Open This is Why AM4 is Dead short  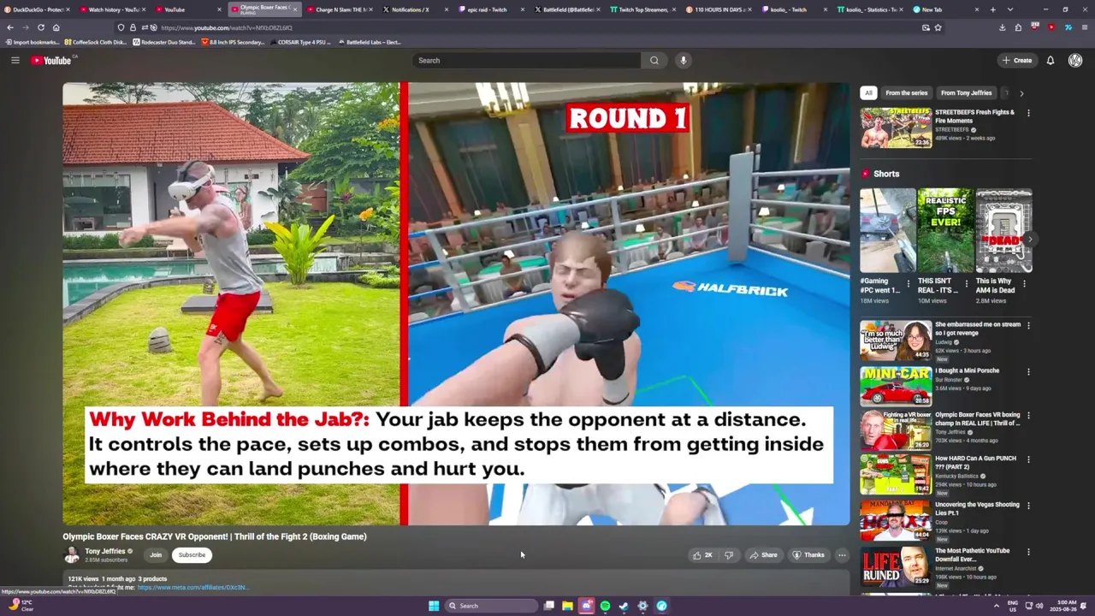click(x=1003, y=231)
